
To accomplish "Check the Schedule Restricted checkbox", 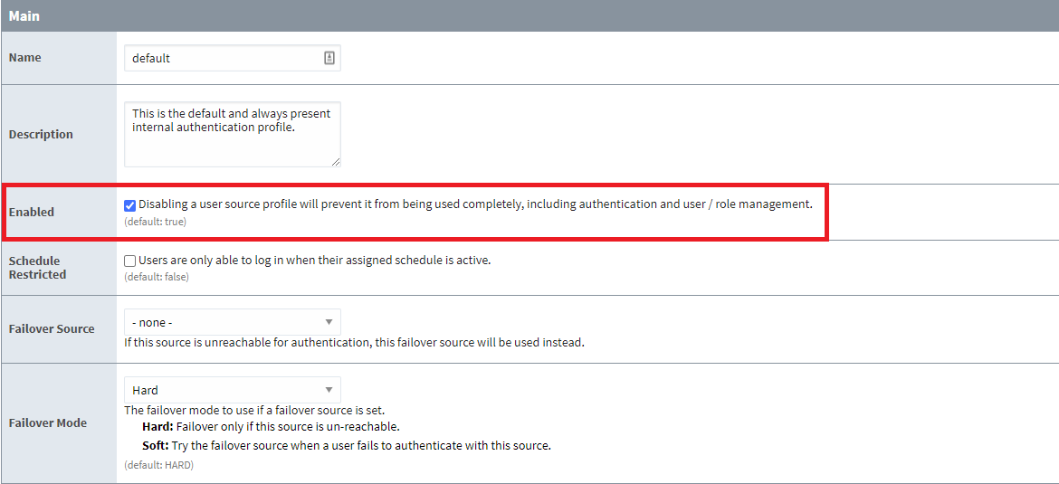I will pyautogui.click(x=130, y=260).
